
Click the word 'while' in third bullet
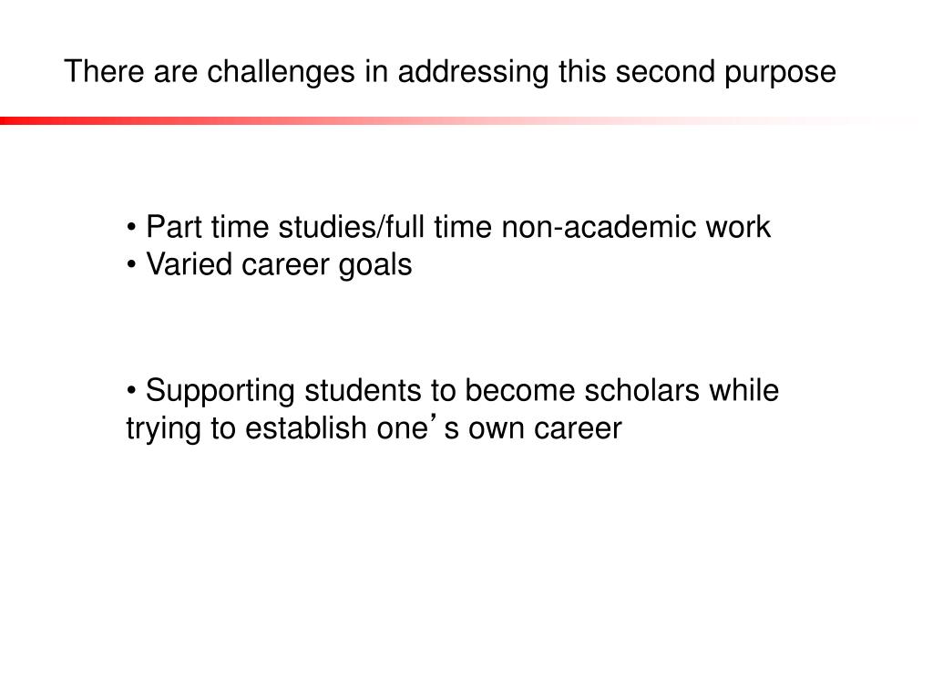(743, 391)
